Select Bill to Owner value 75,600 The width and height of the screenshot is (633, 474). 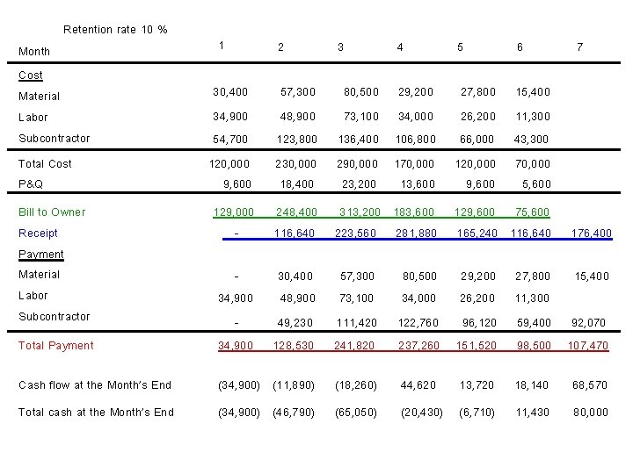click(532, 212)
